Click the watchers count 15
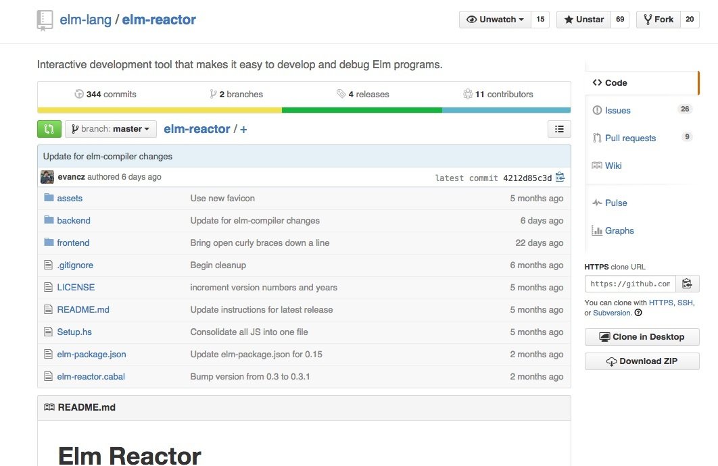This screenshot has height=466, width=718. pyautogui.click(x=540, y=19)
